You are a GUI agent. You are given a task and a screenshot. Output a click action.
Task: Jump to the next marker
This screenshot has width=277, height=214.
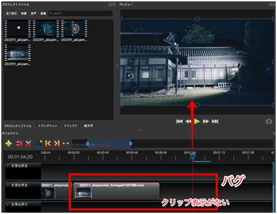[57, 143]
